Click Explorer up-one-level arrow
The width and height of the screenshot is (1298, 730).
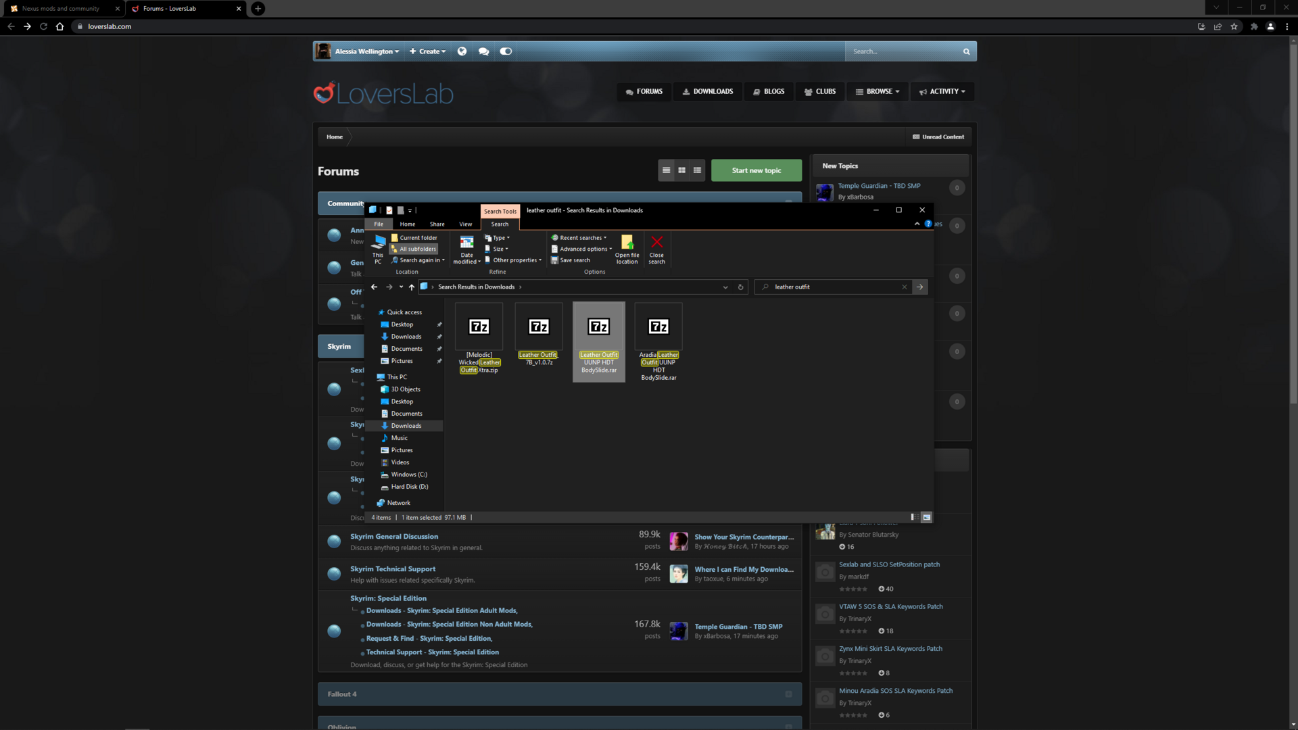(x=411, y=287)
